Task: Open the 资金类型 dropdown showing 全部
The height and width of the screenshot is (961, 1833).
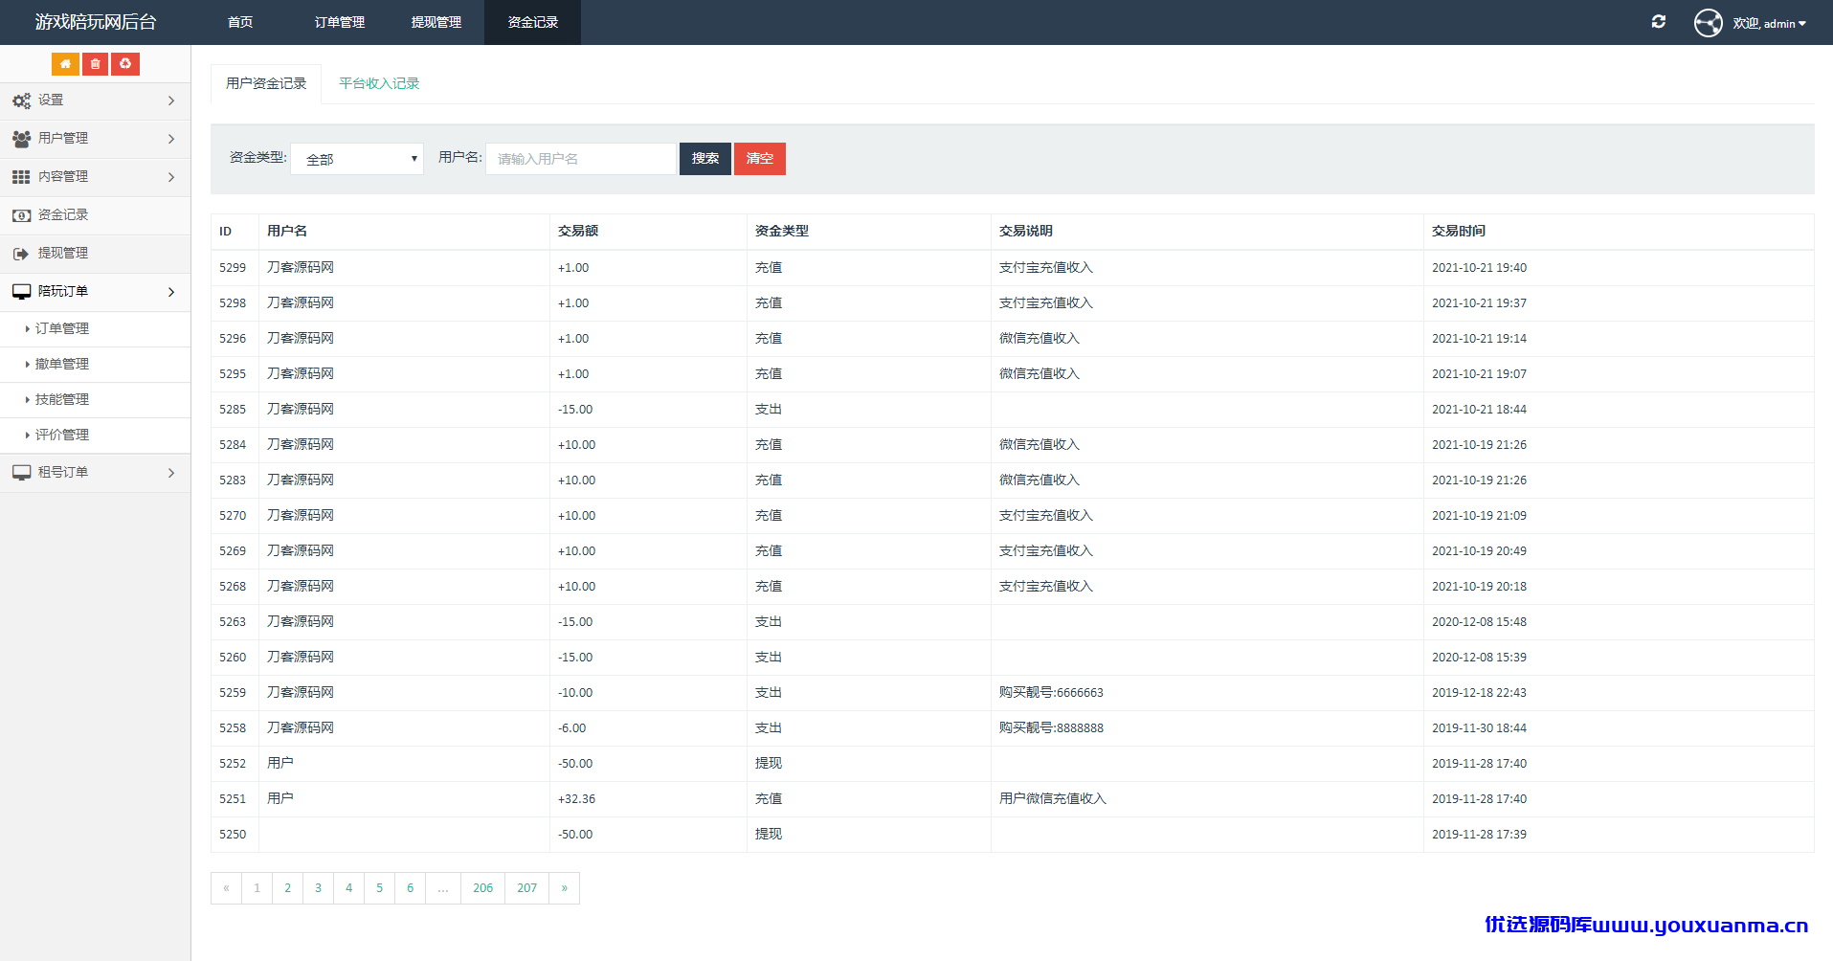Action: point(357,159)
